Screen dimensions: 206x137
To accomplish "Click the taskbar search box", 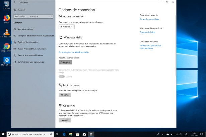I will point(30,134).
